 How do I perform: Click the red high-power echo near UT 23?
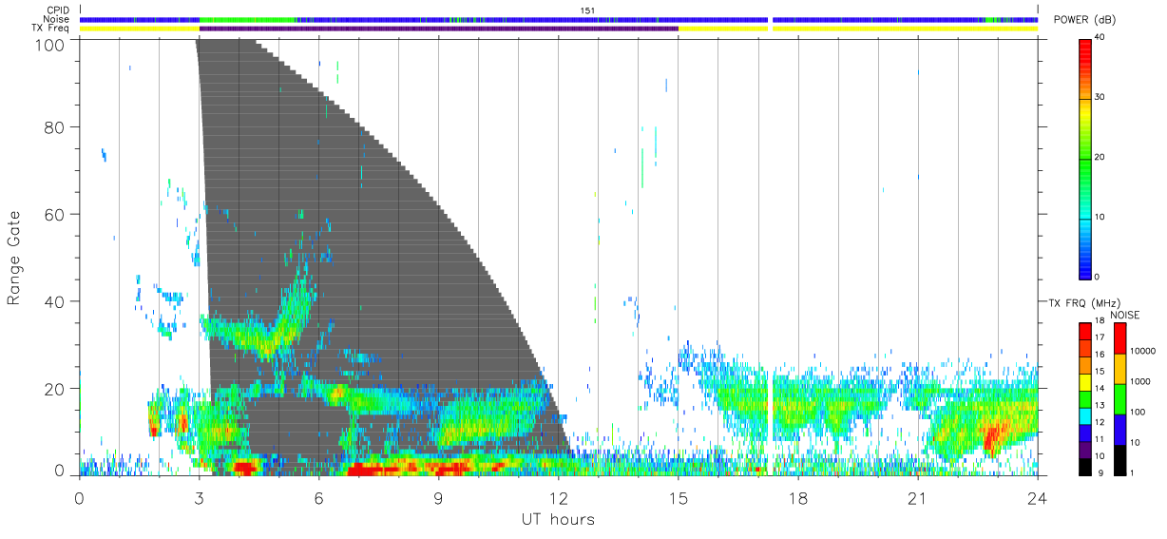pyautogui.click(x=990, y=438)
